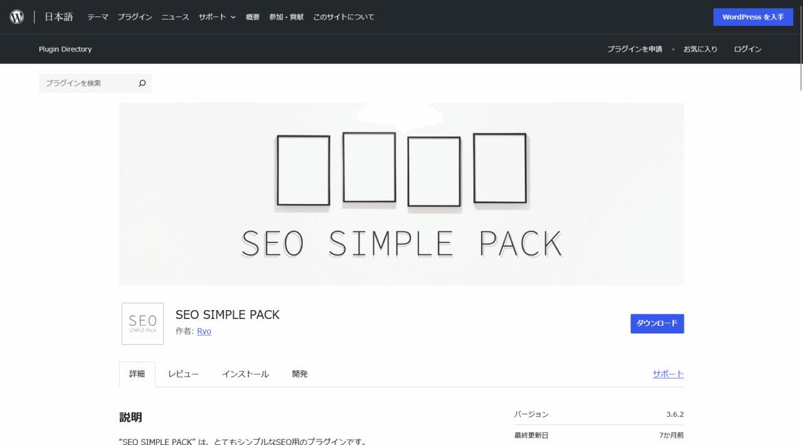Switch to the 開発 tab

pyautogui.click(x=300, y=374)
